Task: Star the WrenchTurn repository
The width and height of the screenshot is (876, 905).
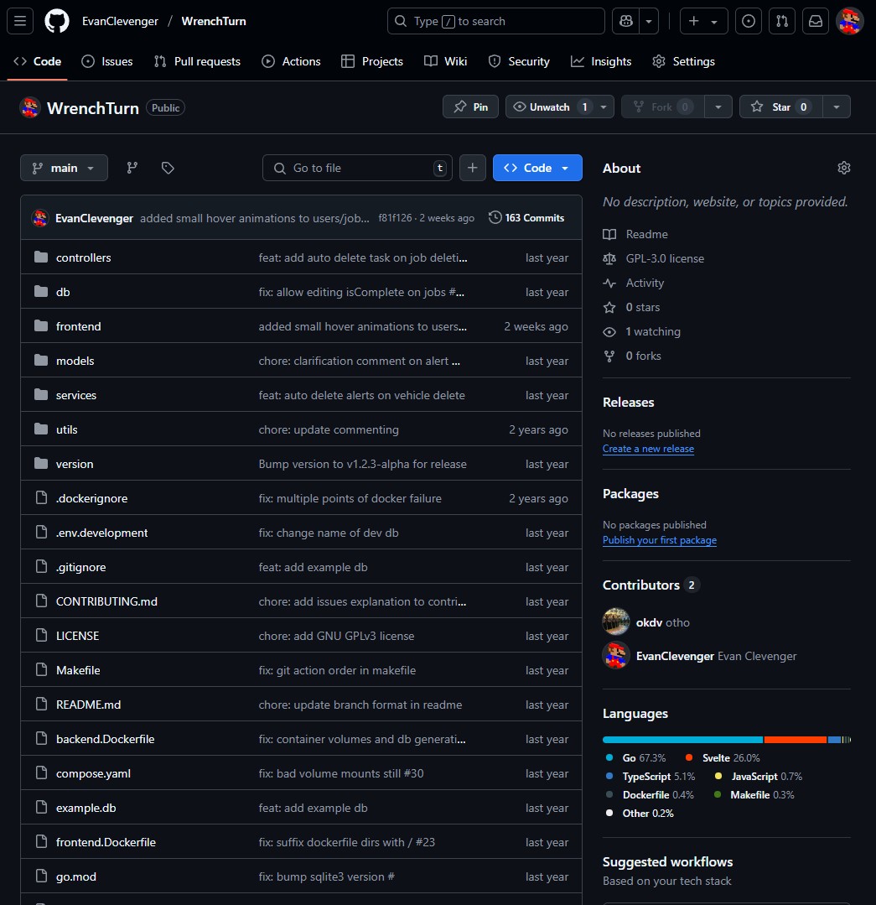Action: (770, 107)
